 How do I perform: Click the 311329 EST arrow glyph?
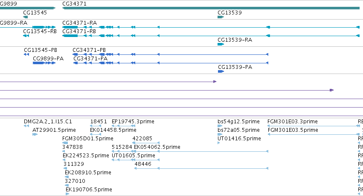coord(65,168)
